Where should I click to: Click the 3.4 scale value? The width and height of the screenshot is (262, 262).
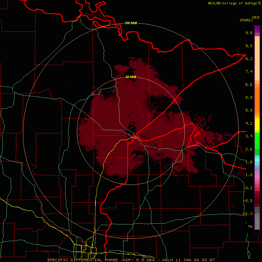(x=249, y=136)
